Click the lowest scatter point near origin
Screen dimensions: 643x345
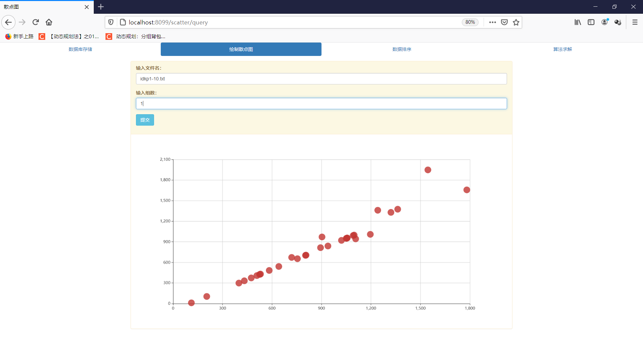point(191,303)
